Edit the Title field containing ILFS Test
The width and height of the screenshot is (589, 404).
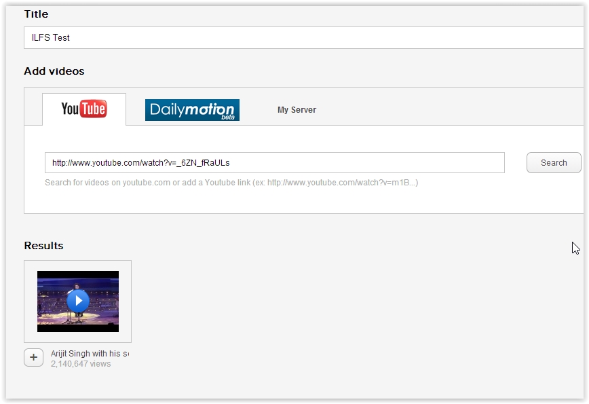[x=303, y=37]
